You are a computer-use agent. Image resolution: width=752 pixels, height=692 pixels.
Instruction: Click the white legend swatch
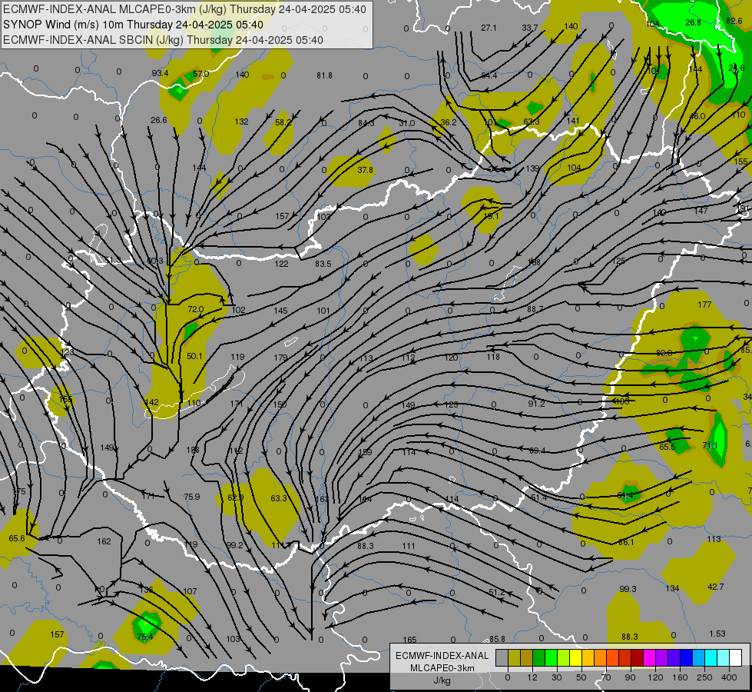click(736, 658)
